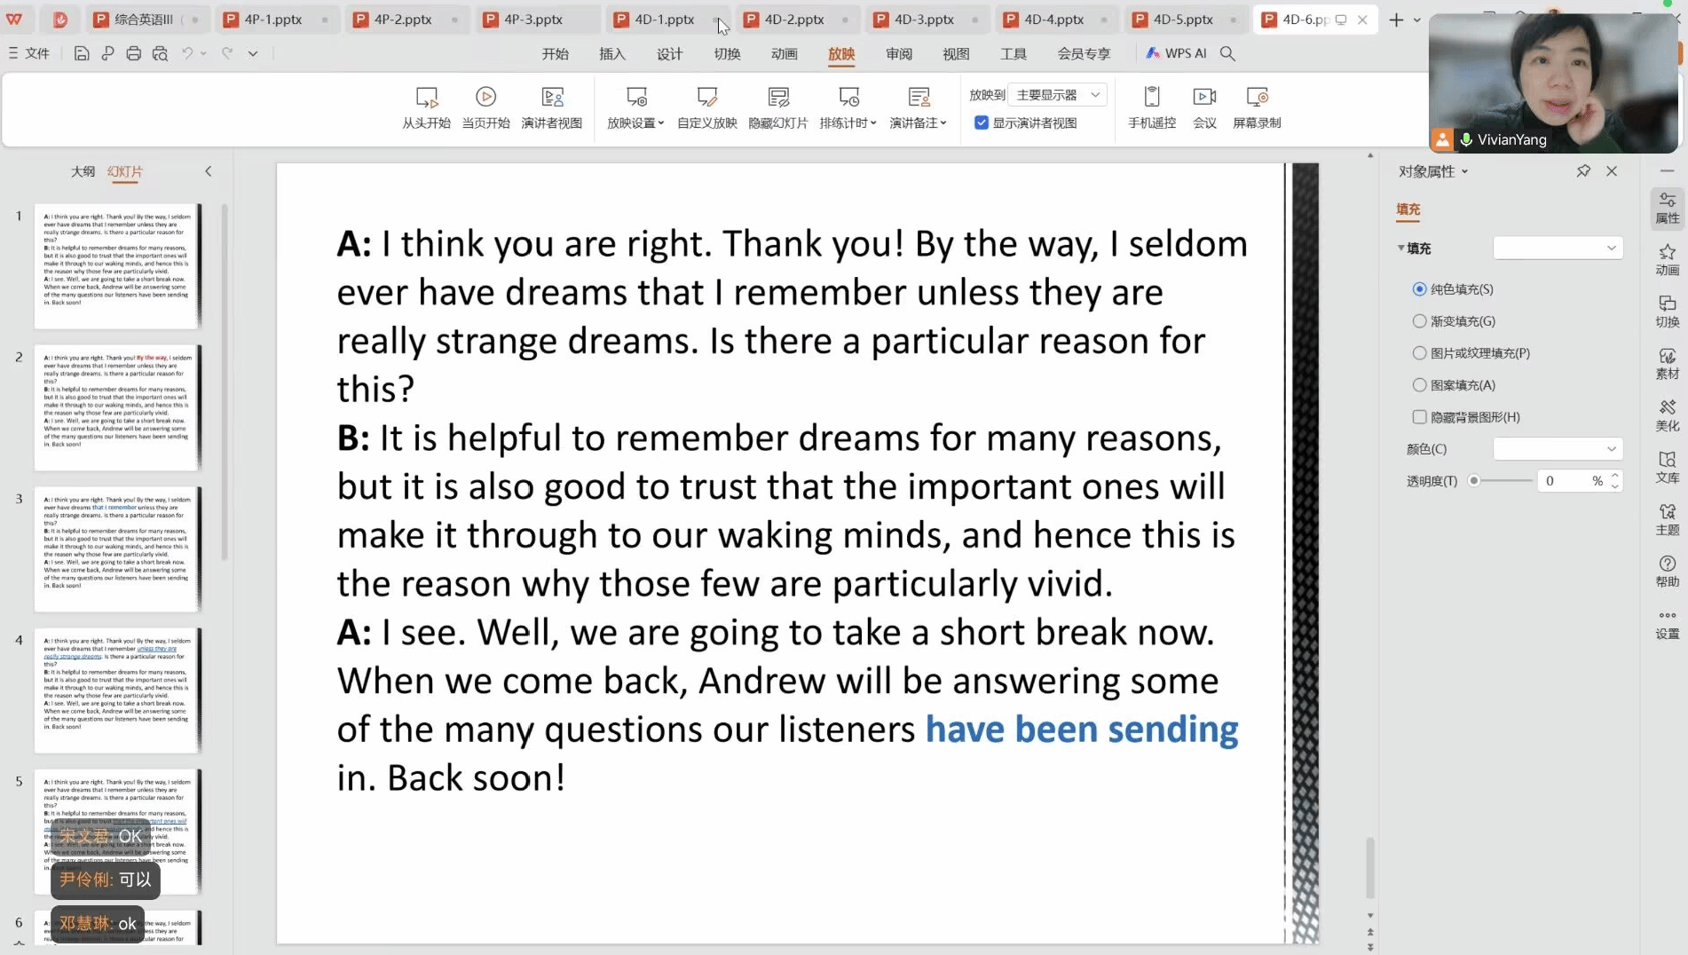
Task: Start slideshow from current slide (当页开始)
Action: 485,107
